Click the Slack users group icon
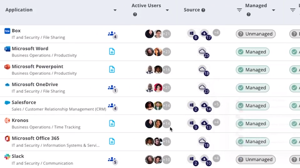The image size is (300, 168). click(x=112, y=160)
